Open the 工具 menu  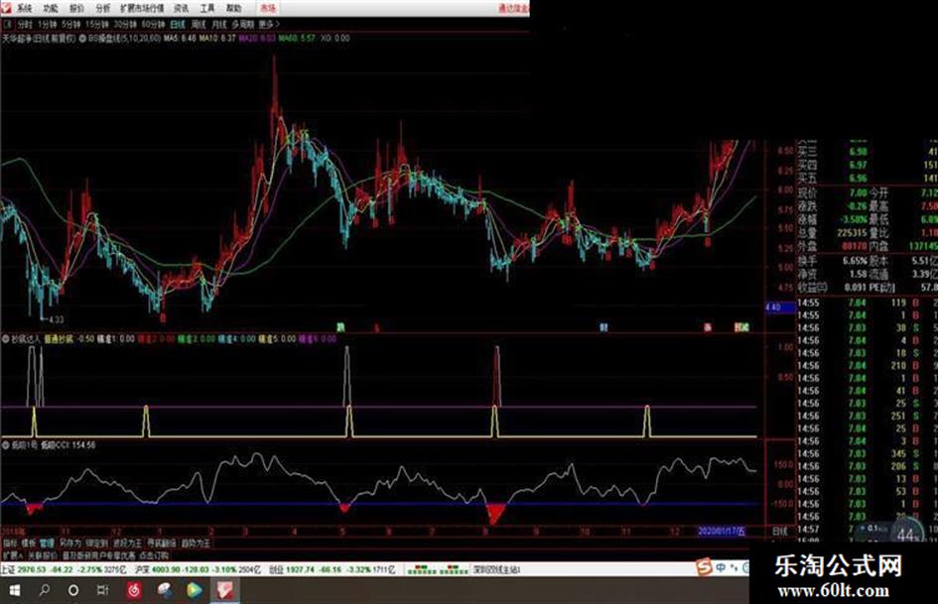pos(206,7)
